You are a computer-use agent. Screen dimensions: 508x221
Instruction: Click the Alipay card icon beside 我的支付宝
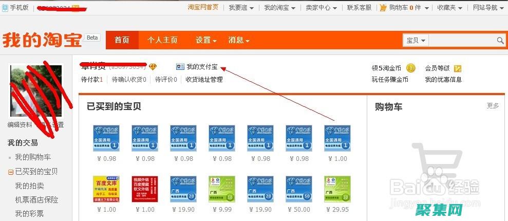180,67
